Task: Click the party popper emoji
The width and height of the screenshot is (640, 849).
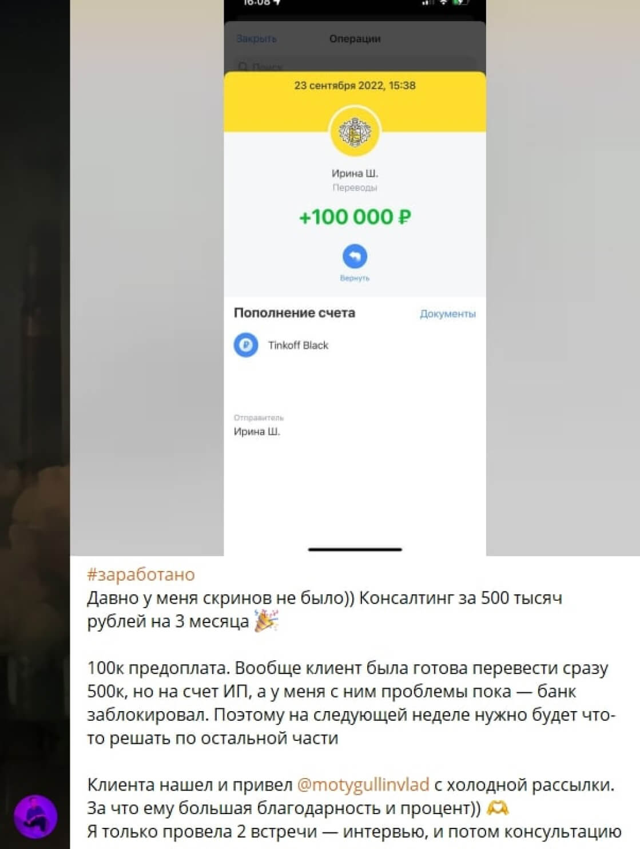Action: [266, 621]
